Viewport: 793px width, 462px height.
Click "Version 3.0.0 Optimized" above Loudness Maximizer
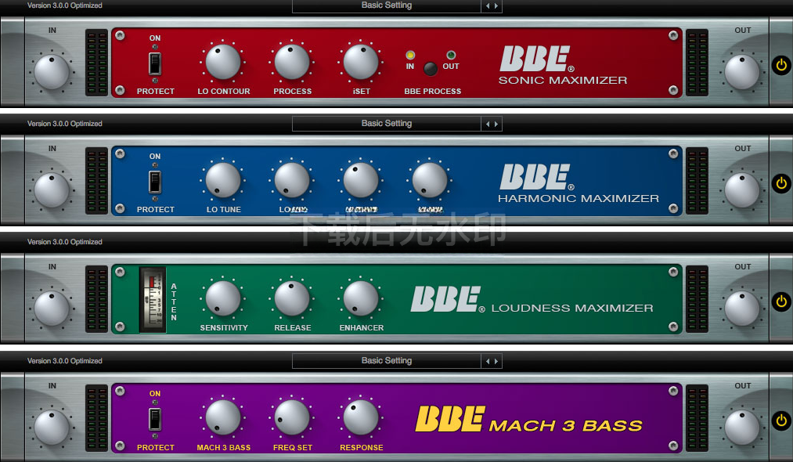pyautogui.click(x=65, y=242)
